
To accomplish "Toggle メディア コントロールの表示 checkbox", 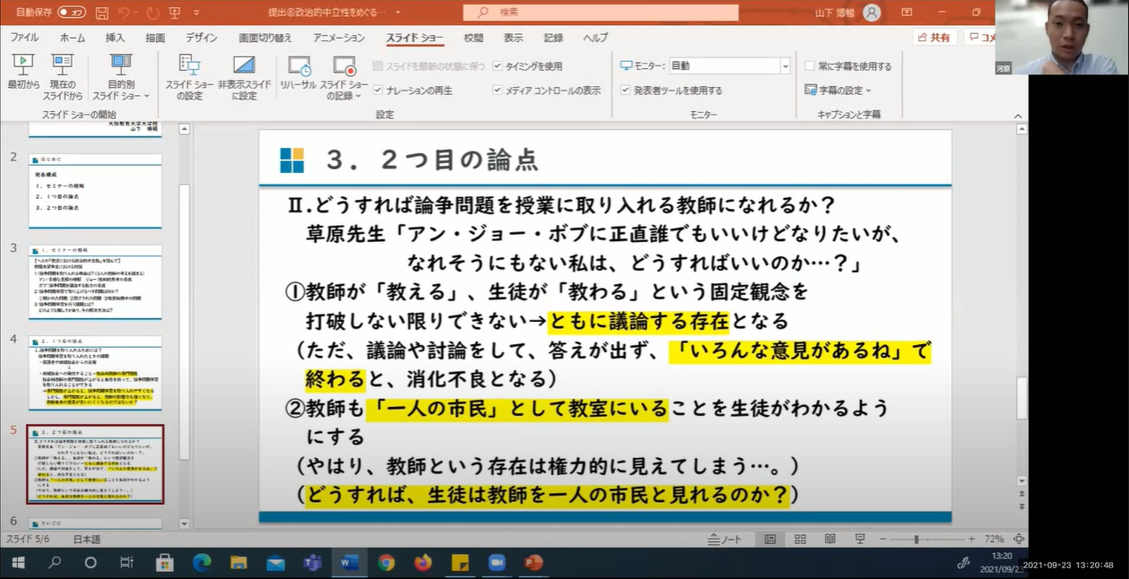I will pos(498,91).
